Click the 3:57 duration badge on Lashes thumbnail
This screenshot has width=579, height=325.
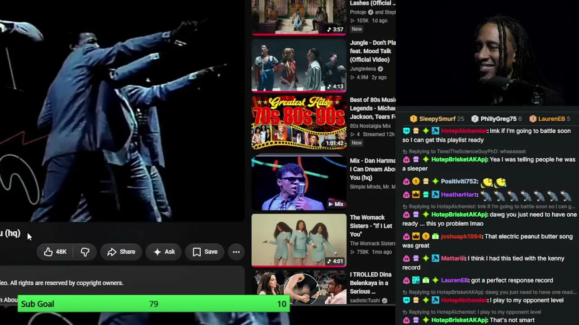[x=335, y=29]
